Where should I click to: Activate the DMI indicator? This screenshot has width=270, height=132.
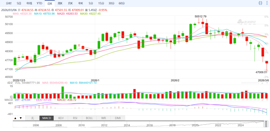click(118, 118)
